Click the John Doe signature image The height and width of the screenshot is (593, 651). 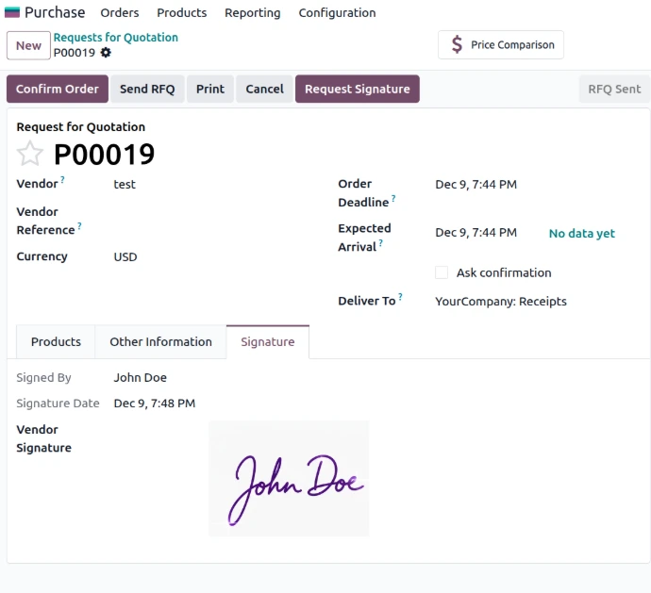(x=289, y=479)
